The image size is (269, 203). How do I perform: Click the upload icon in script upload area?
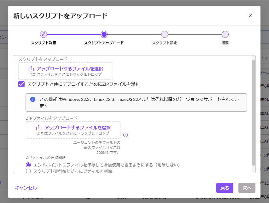31,69
